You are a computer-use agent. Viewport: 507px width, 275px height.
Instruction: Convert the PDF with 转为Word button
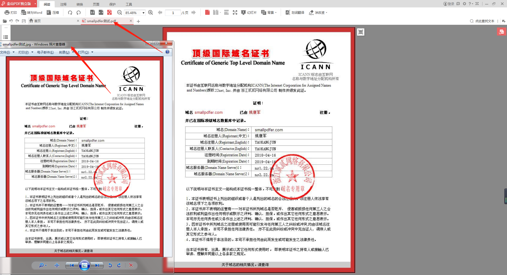click(x=32, y=12)
